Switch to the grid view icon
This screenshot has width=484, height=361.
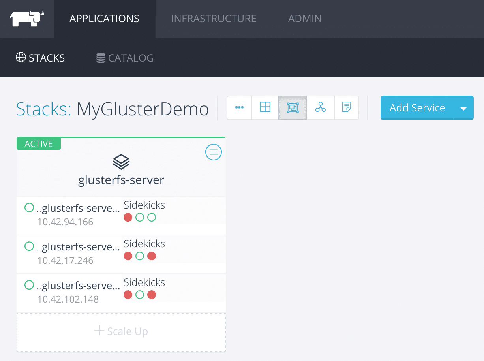pyautogui.click(x=265, y=107)
